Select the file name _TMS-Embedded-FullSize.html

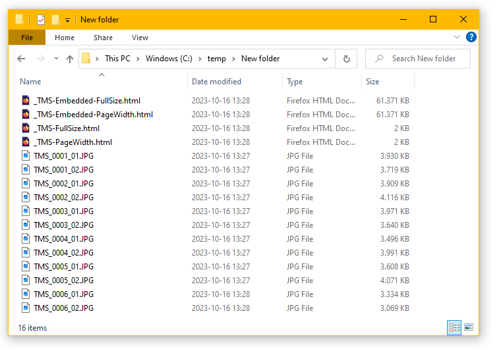coord(87,101)
